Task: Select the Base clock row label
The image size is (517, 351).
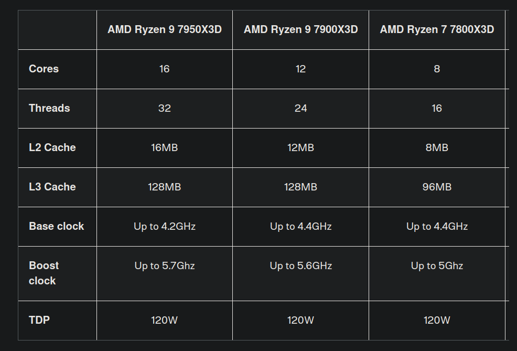Action: pos(57,226)
